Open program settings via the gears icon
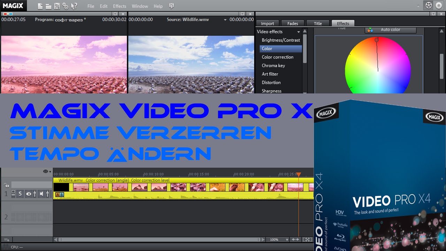446x251 pixels. coord(65,6)
